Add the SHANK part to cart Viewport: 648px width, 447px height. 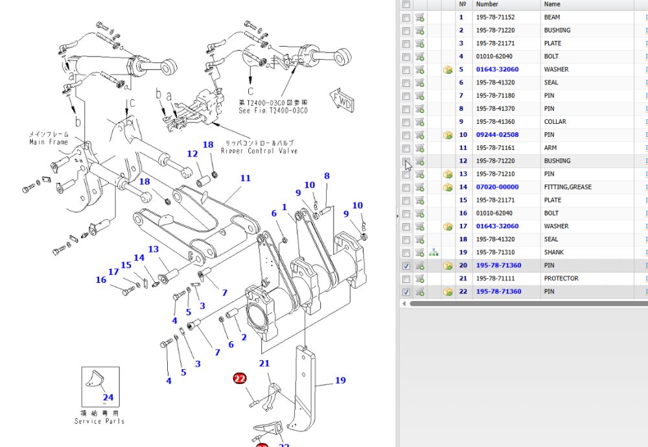coord(419,252)
